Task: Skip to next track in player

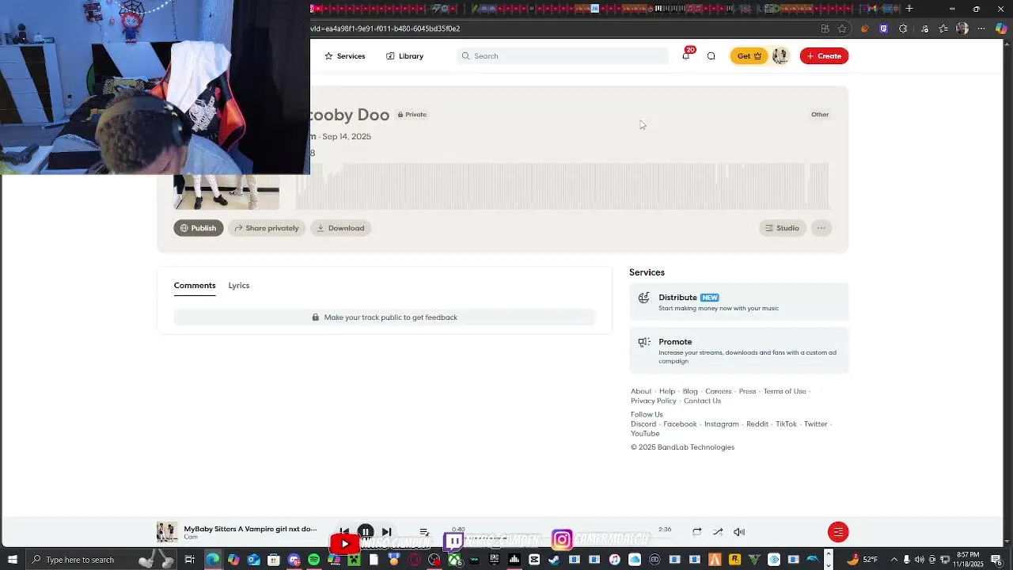Action: pos(386,532)
